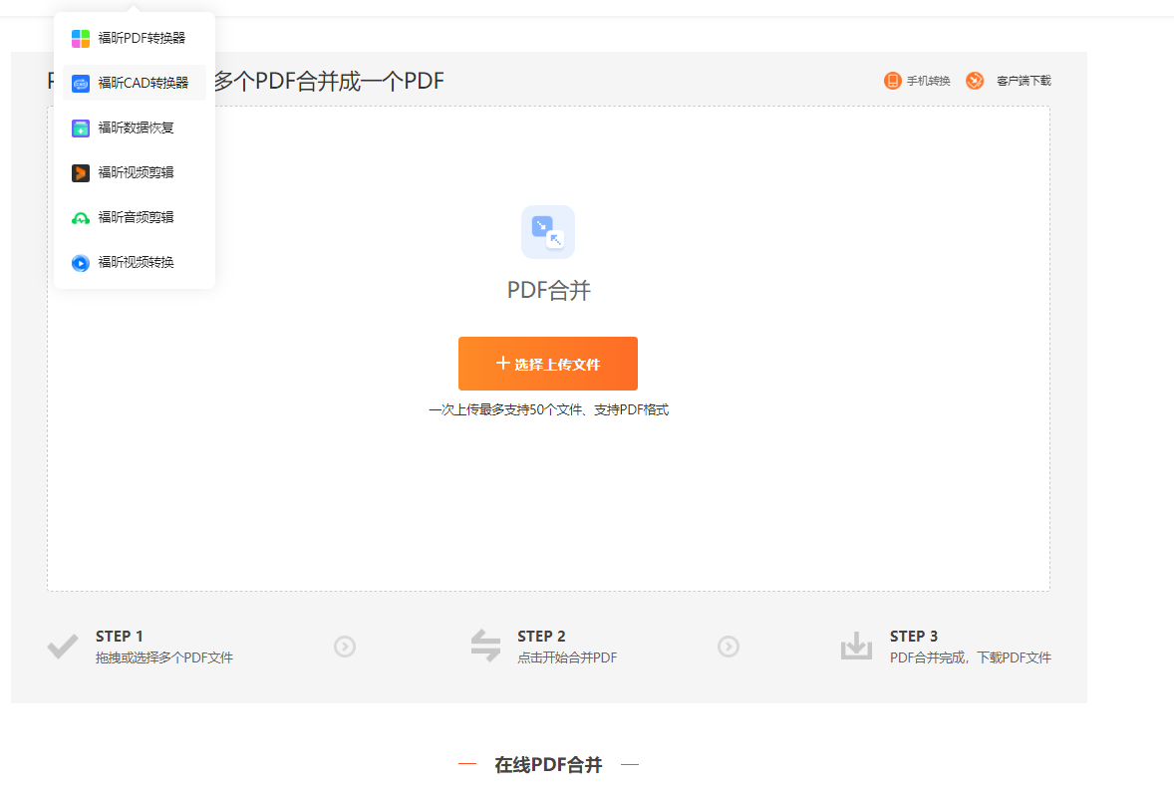
Task: Click the arrow circle between STEP 1 and STEP 2
Action: click(x=345, y=647)
